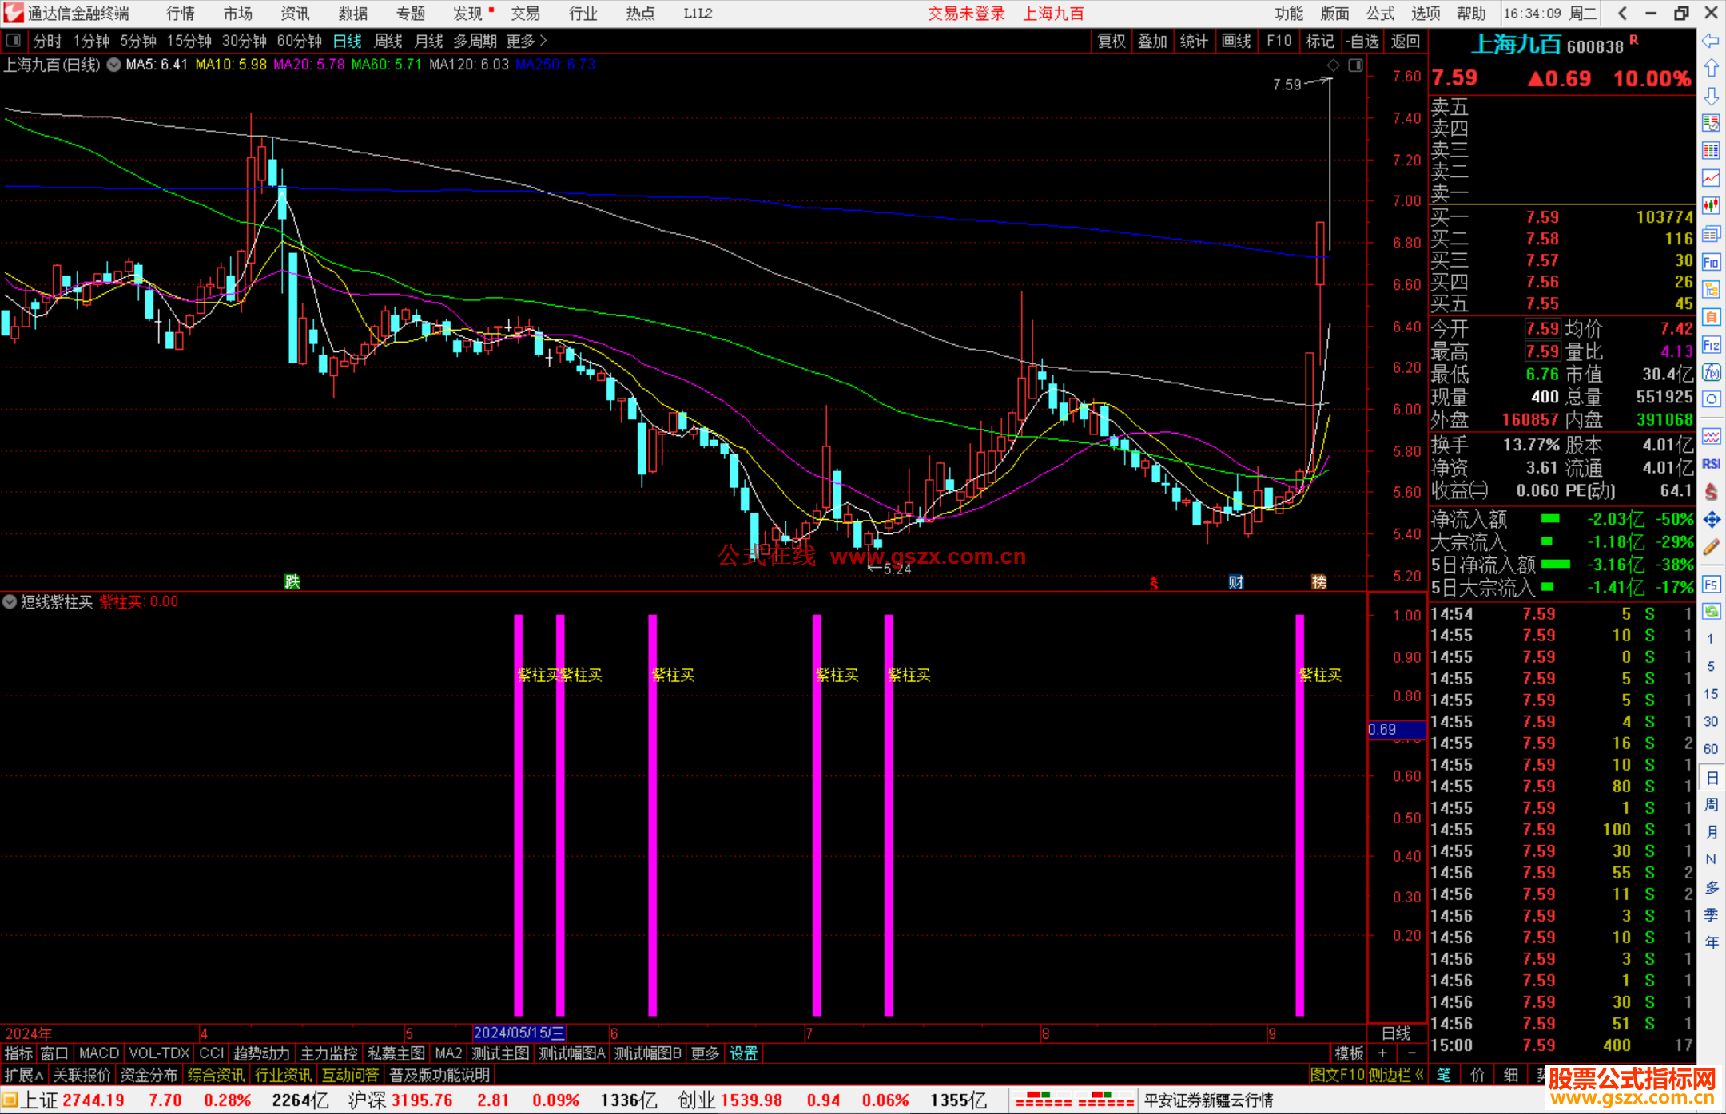Click the 设置 settings link
This screenshot has width=1726, height=1114.
click(x=743, y=1053)
